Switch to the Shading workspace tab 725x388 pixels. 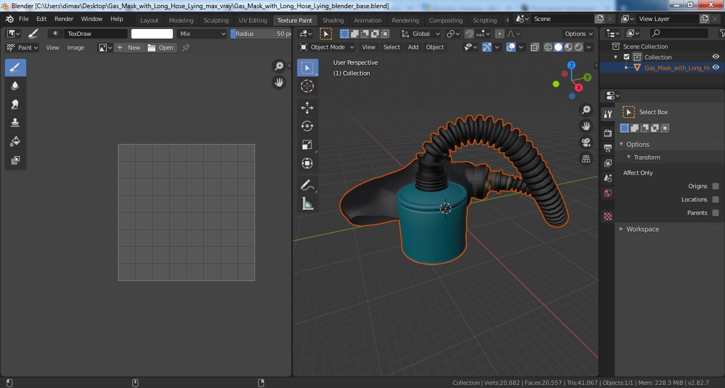point(333,20)
